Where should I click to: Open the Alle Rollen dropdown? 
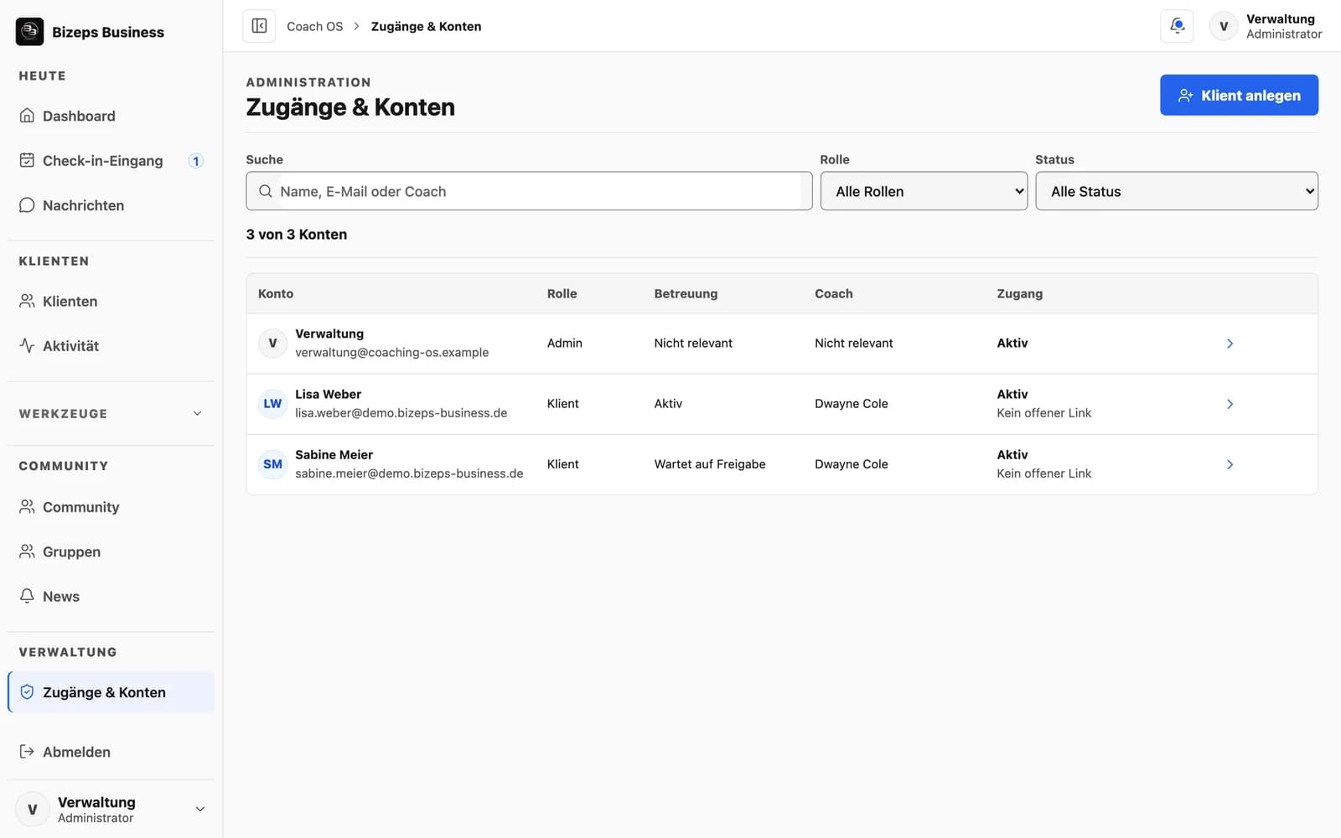924,191
